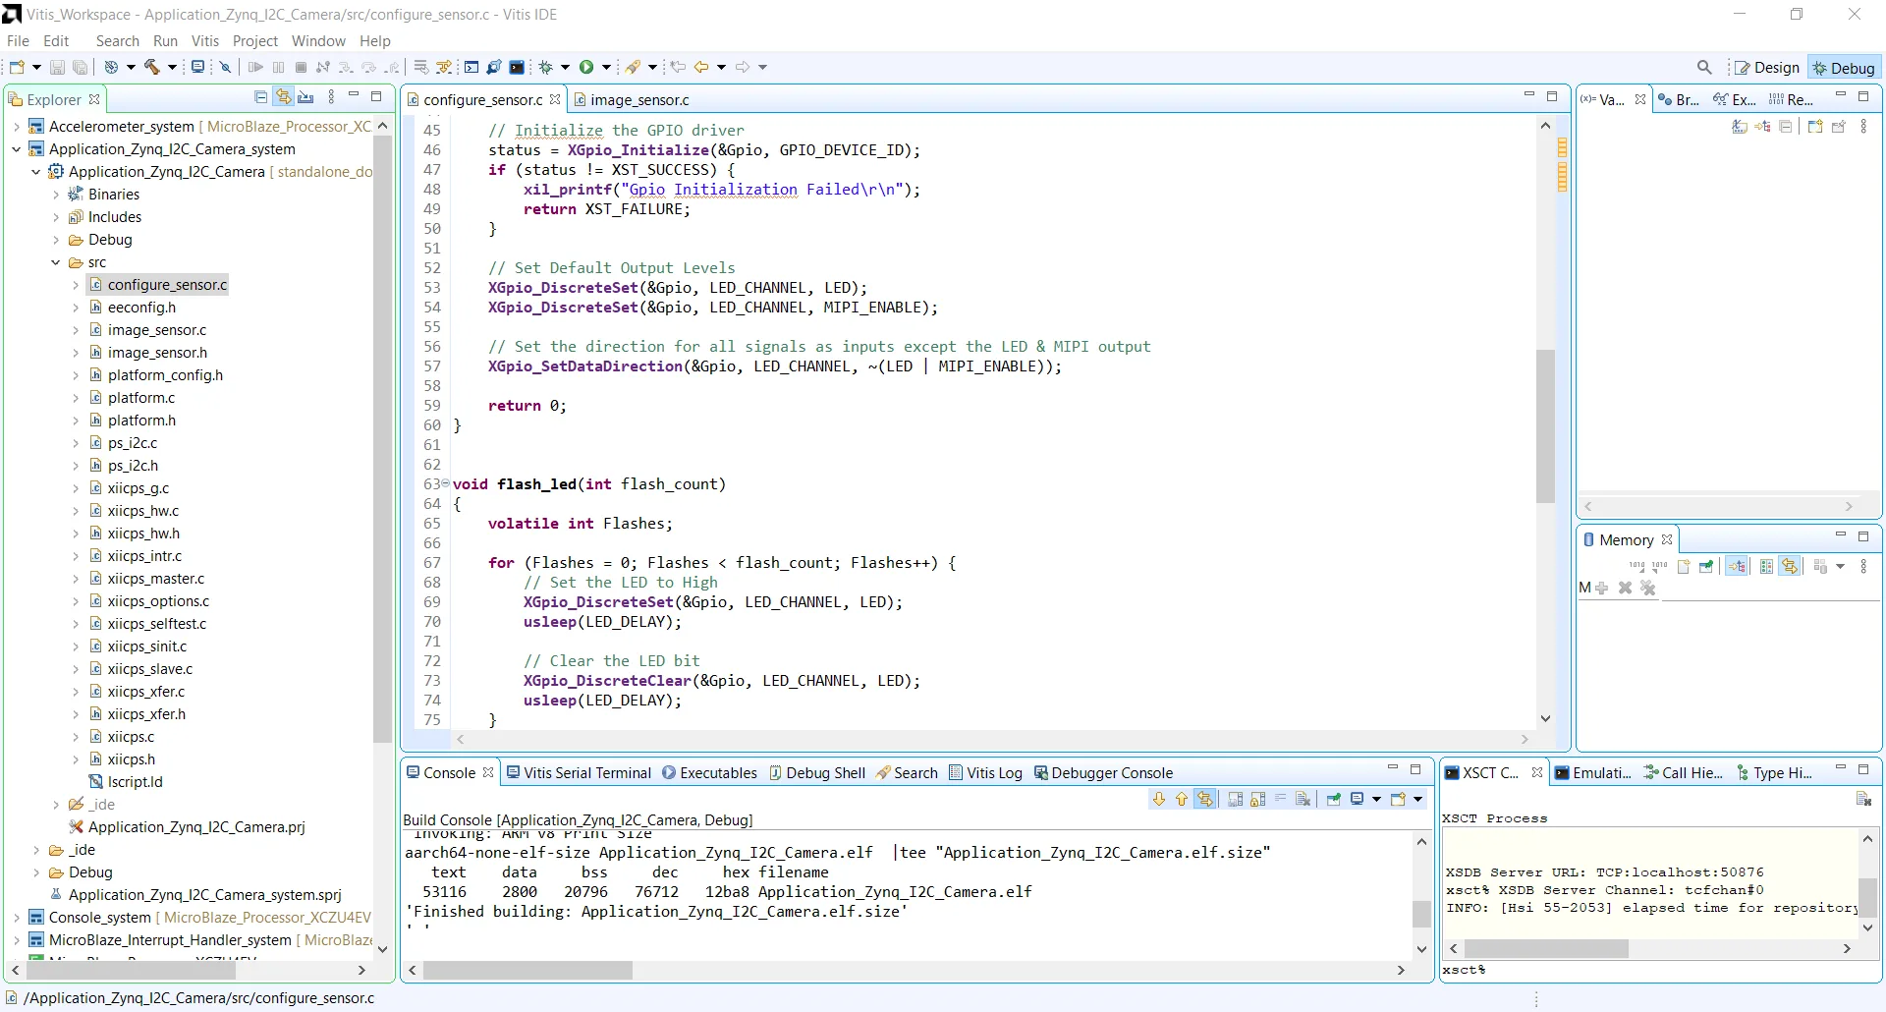Switch to Design perspective
Image resolution: width=1886 pixels, height=1012 pixels.
1766,68
